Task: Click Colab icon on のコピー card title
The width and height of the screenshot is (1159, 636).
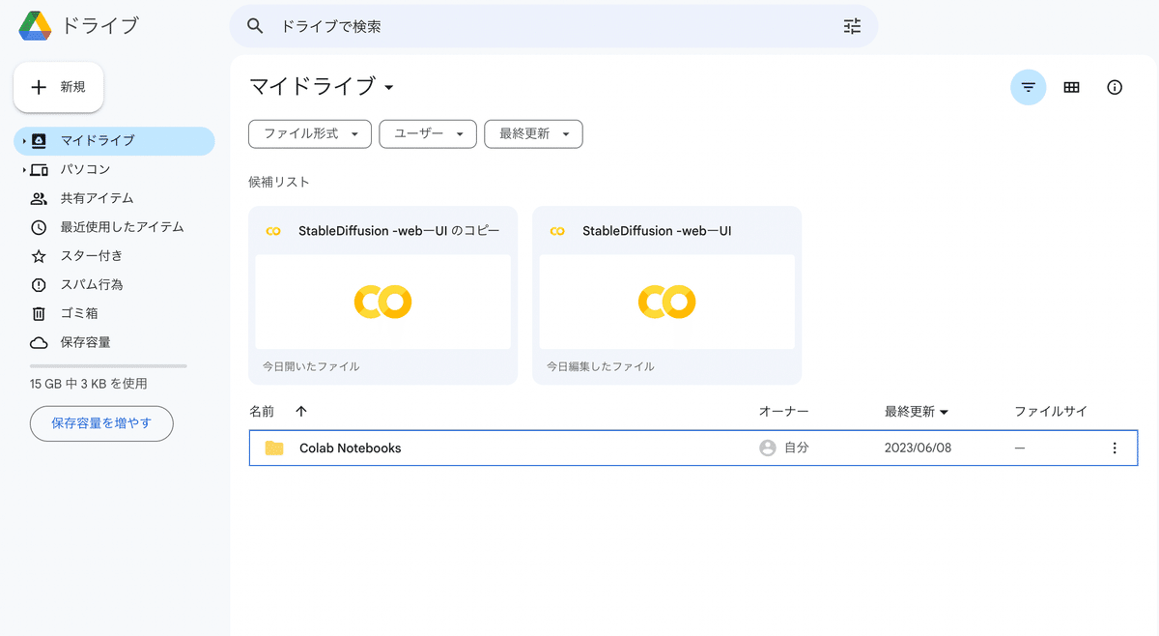Action: point(273,231)
